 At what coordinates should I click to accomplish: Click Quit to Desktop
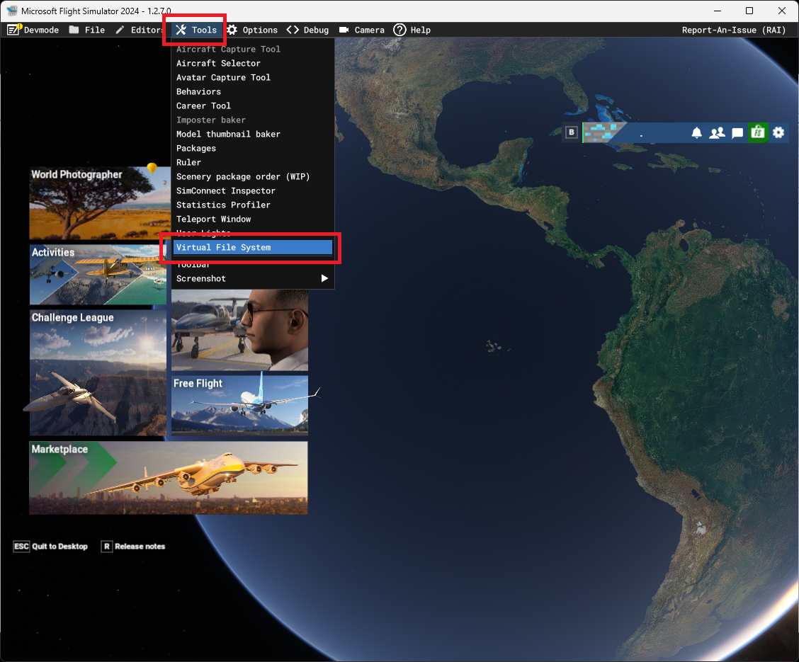59,547
